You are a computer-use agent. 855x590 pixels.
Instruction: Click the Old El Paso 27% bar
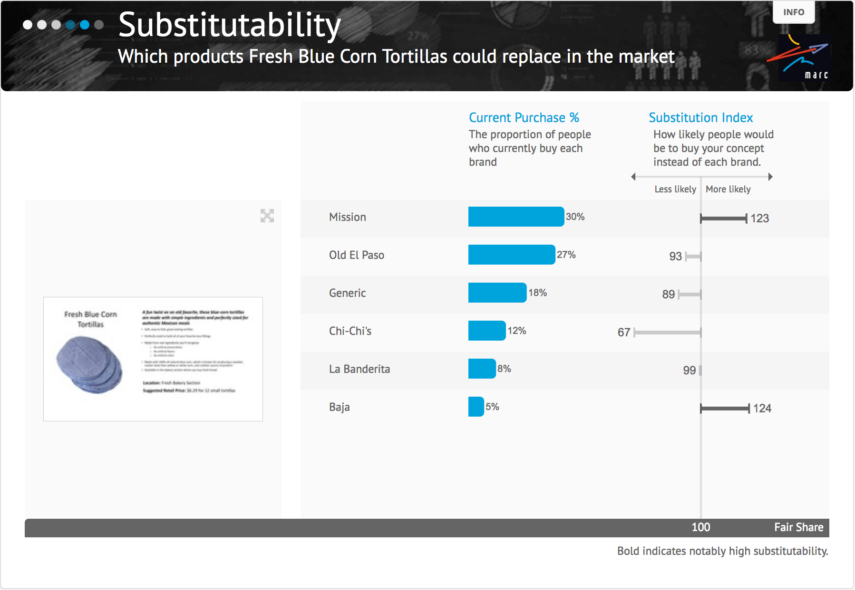coord(512,255)
